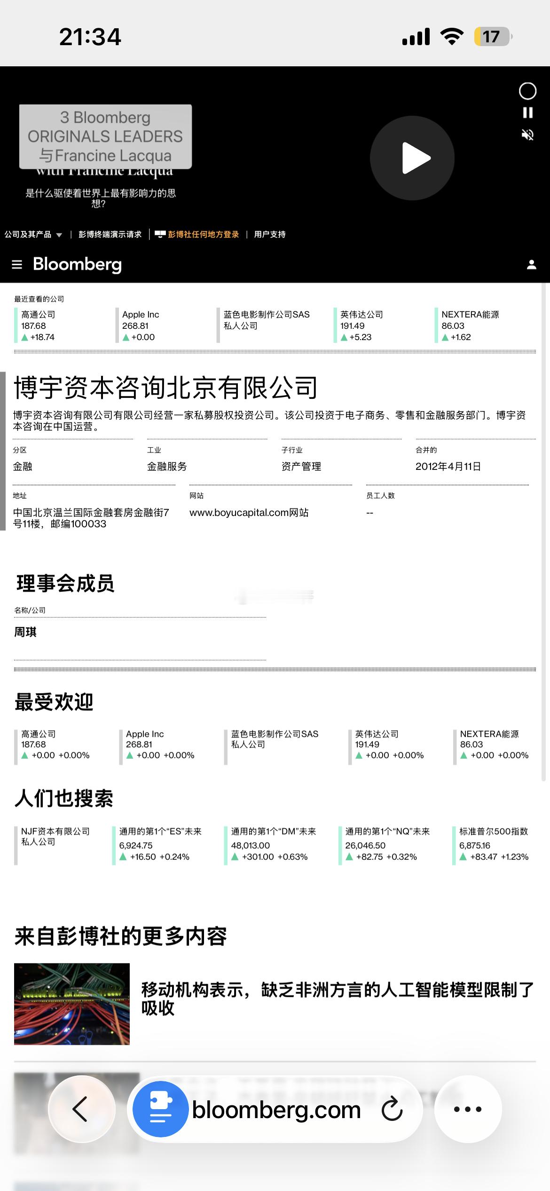Tap the page scrollbar on right edge
This screenshot has height=1191, width=550.
point(544,532)
